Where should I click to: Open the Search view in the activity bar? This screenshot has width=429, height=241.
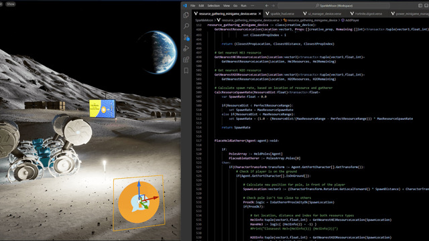pos(186,26)
